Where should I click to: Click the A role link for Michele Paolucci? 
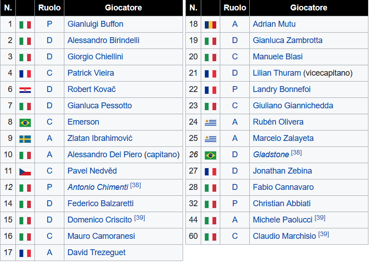(235, 220)
